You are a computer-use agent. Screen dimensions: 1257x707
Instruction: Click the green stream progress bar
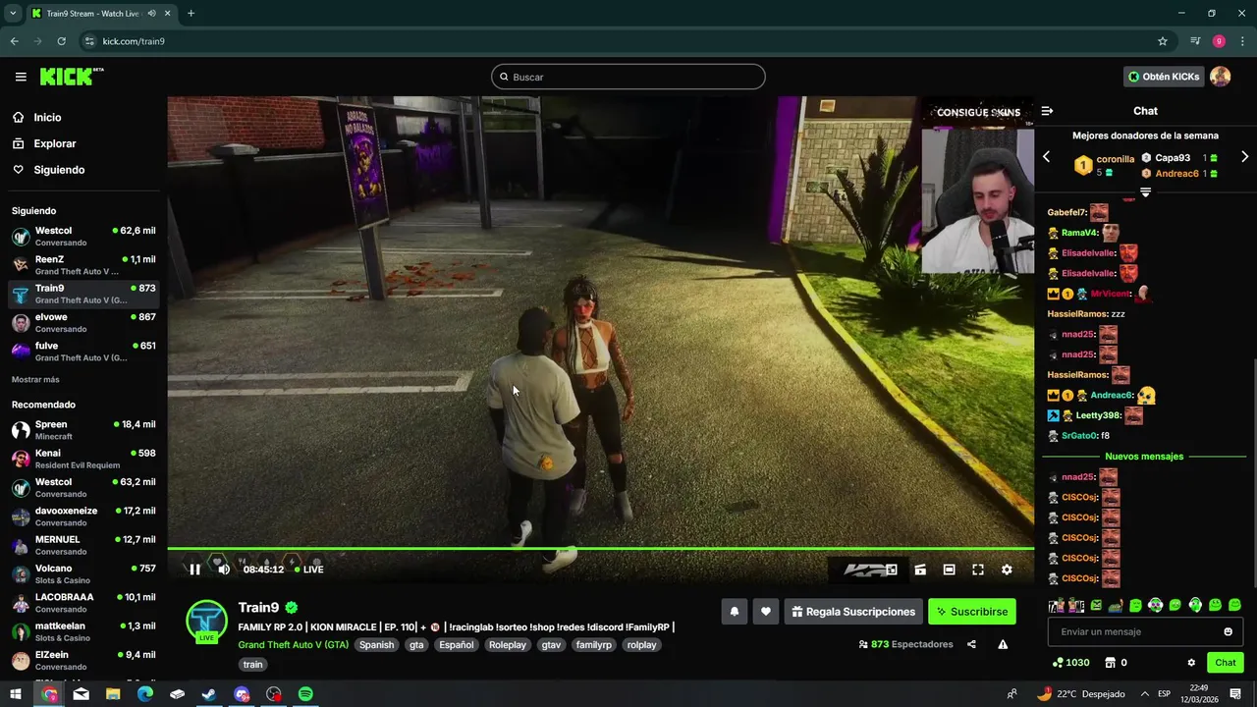coord(600,549)
